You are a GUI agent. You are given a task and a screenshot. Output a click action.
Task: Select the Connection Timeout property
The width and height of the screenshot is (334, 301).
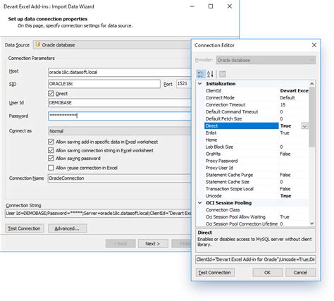coord(256,105)
